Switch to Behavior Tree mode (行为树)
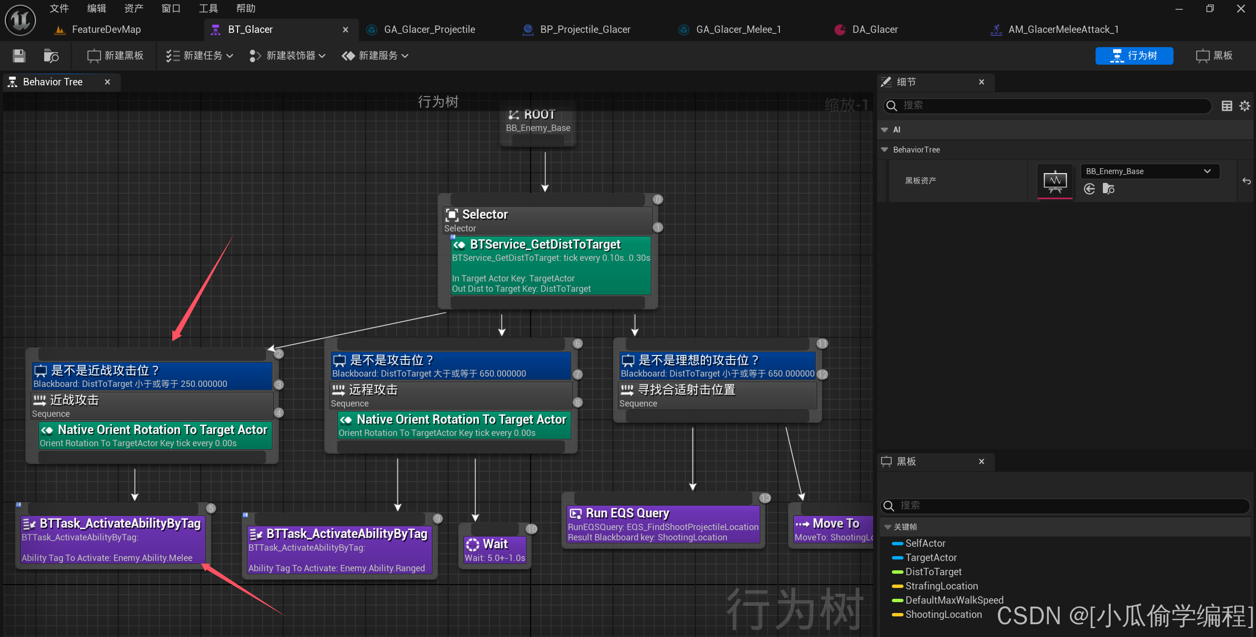Screen dimensions: 1256x637 (1134, 56)
